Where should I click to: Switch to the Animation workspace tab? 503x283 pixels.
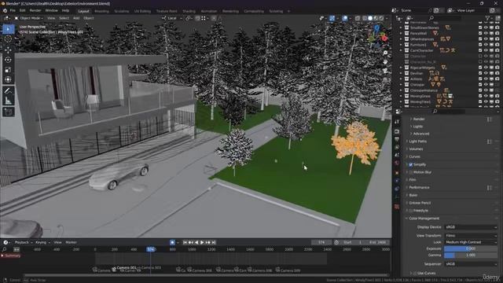click(209, 11)
